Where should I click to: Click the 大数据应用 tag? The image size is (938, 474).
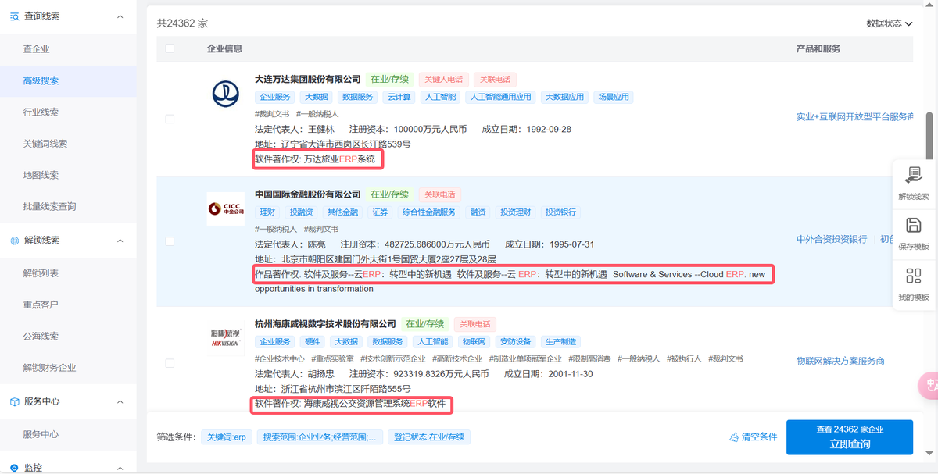564,98
